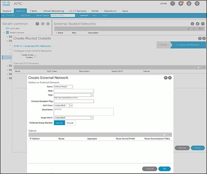Open the Operations tab
Viewport: 207px width, 174px height.
coord(110,11)
